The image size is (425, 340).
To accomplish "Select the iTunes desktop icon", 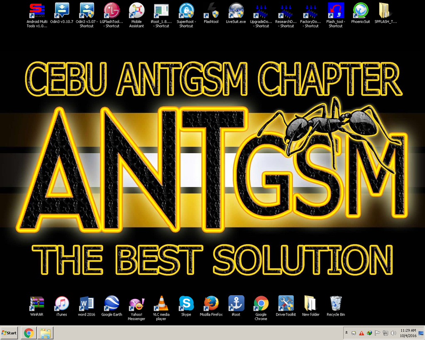I will (x=61, y=304).
